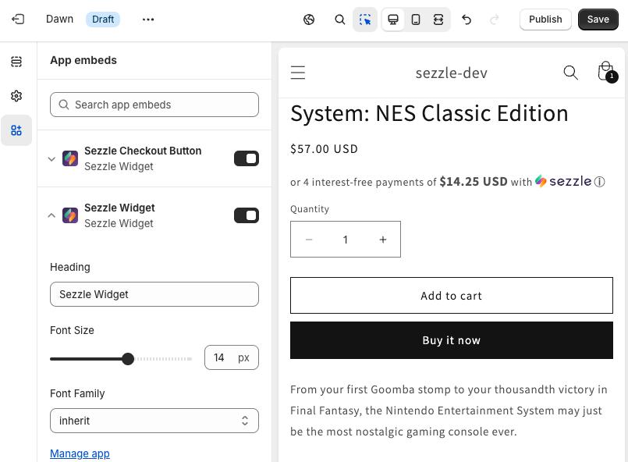Click the globe market selector icon

tap(309, 20)
